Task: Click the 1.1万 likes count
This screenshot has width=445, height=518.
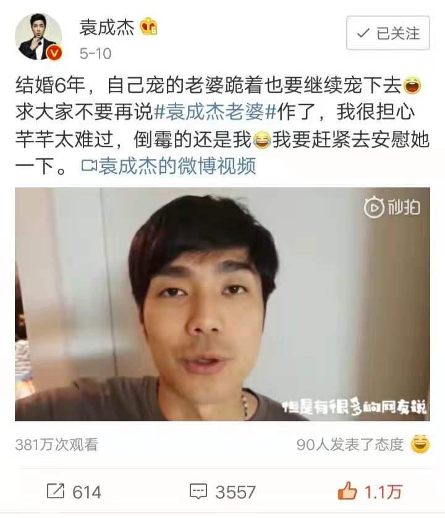Action: 383,492
